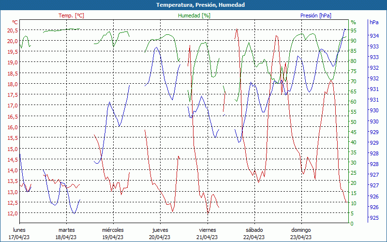Click the hPa unit above pressure axis

pos(374,22)
